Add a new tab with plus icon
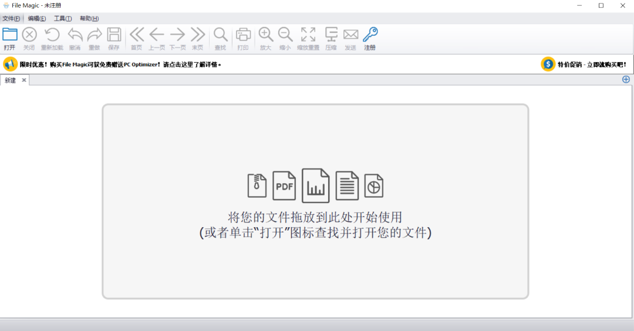Viewport: 634px width, 331px height. 626,80
